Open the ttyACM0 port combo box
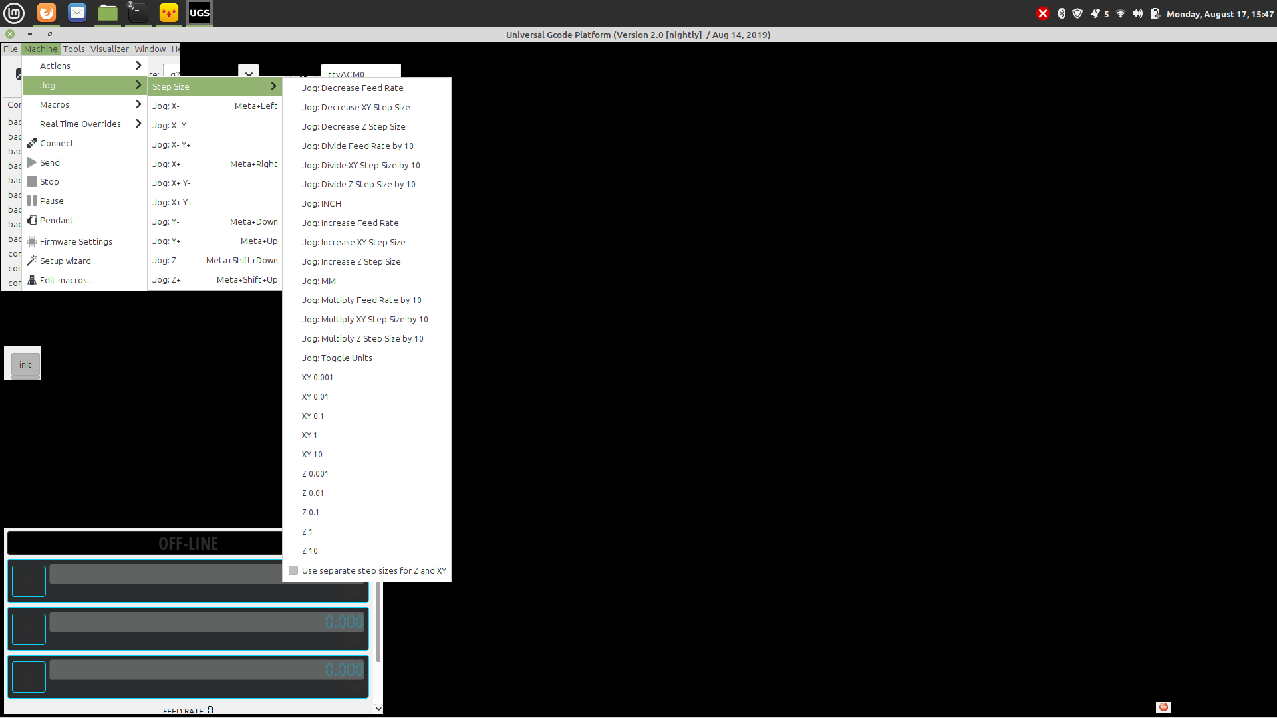The height and width of the screenshot is (718, 1277). pos(360,72)
